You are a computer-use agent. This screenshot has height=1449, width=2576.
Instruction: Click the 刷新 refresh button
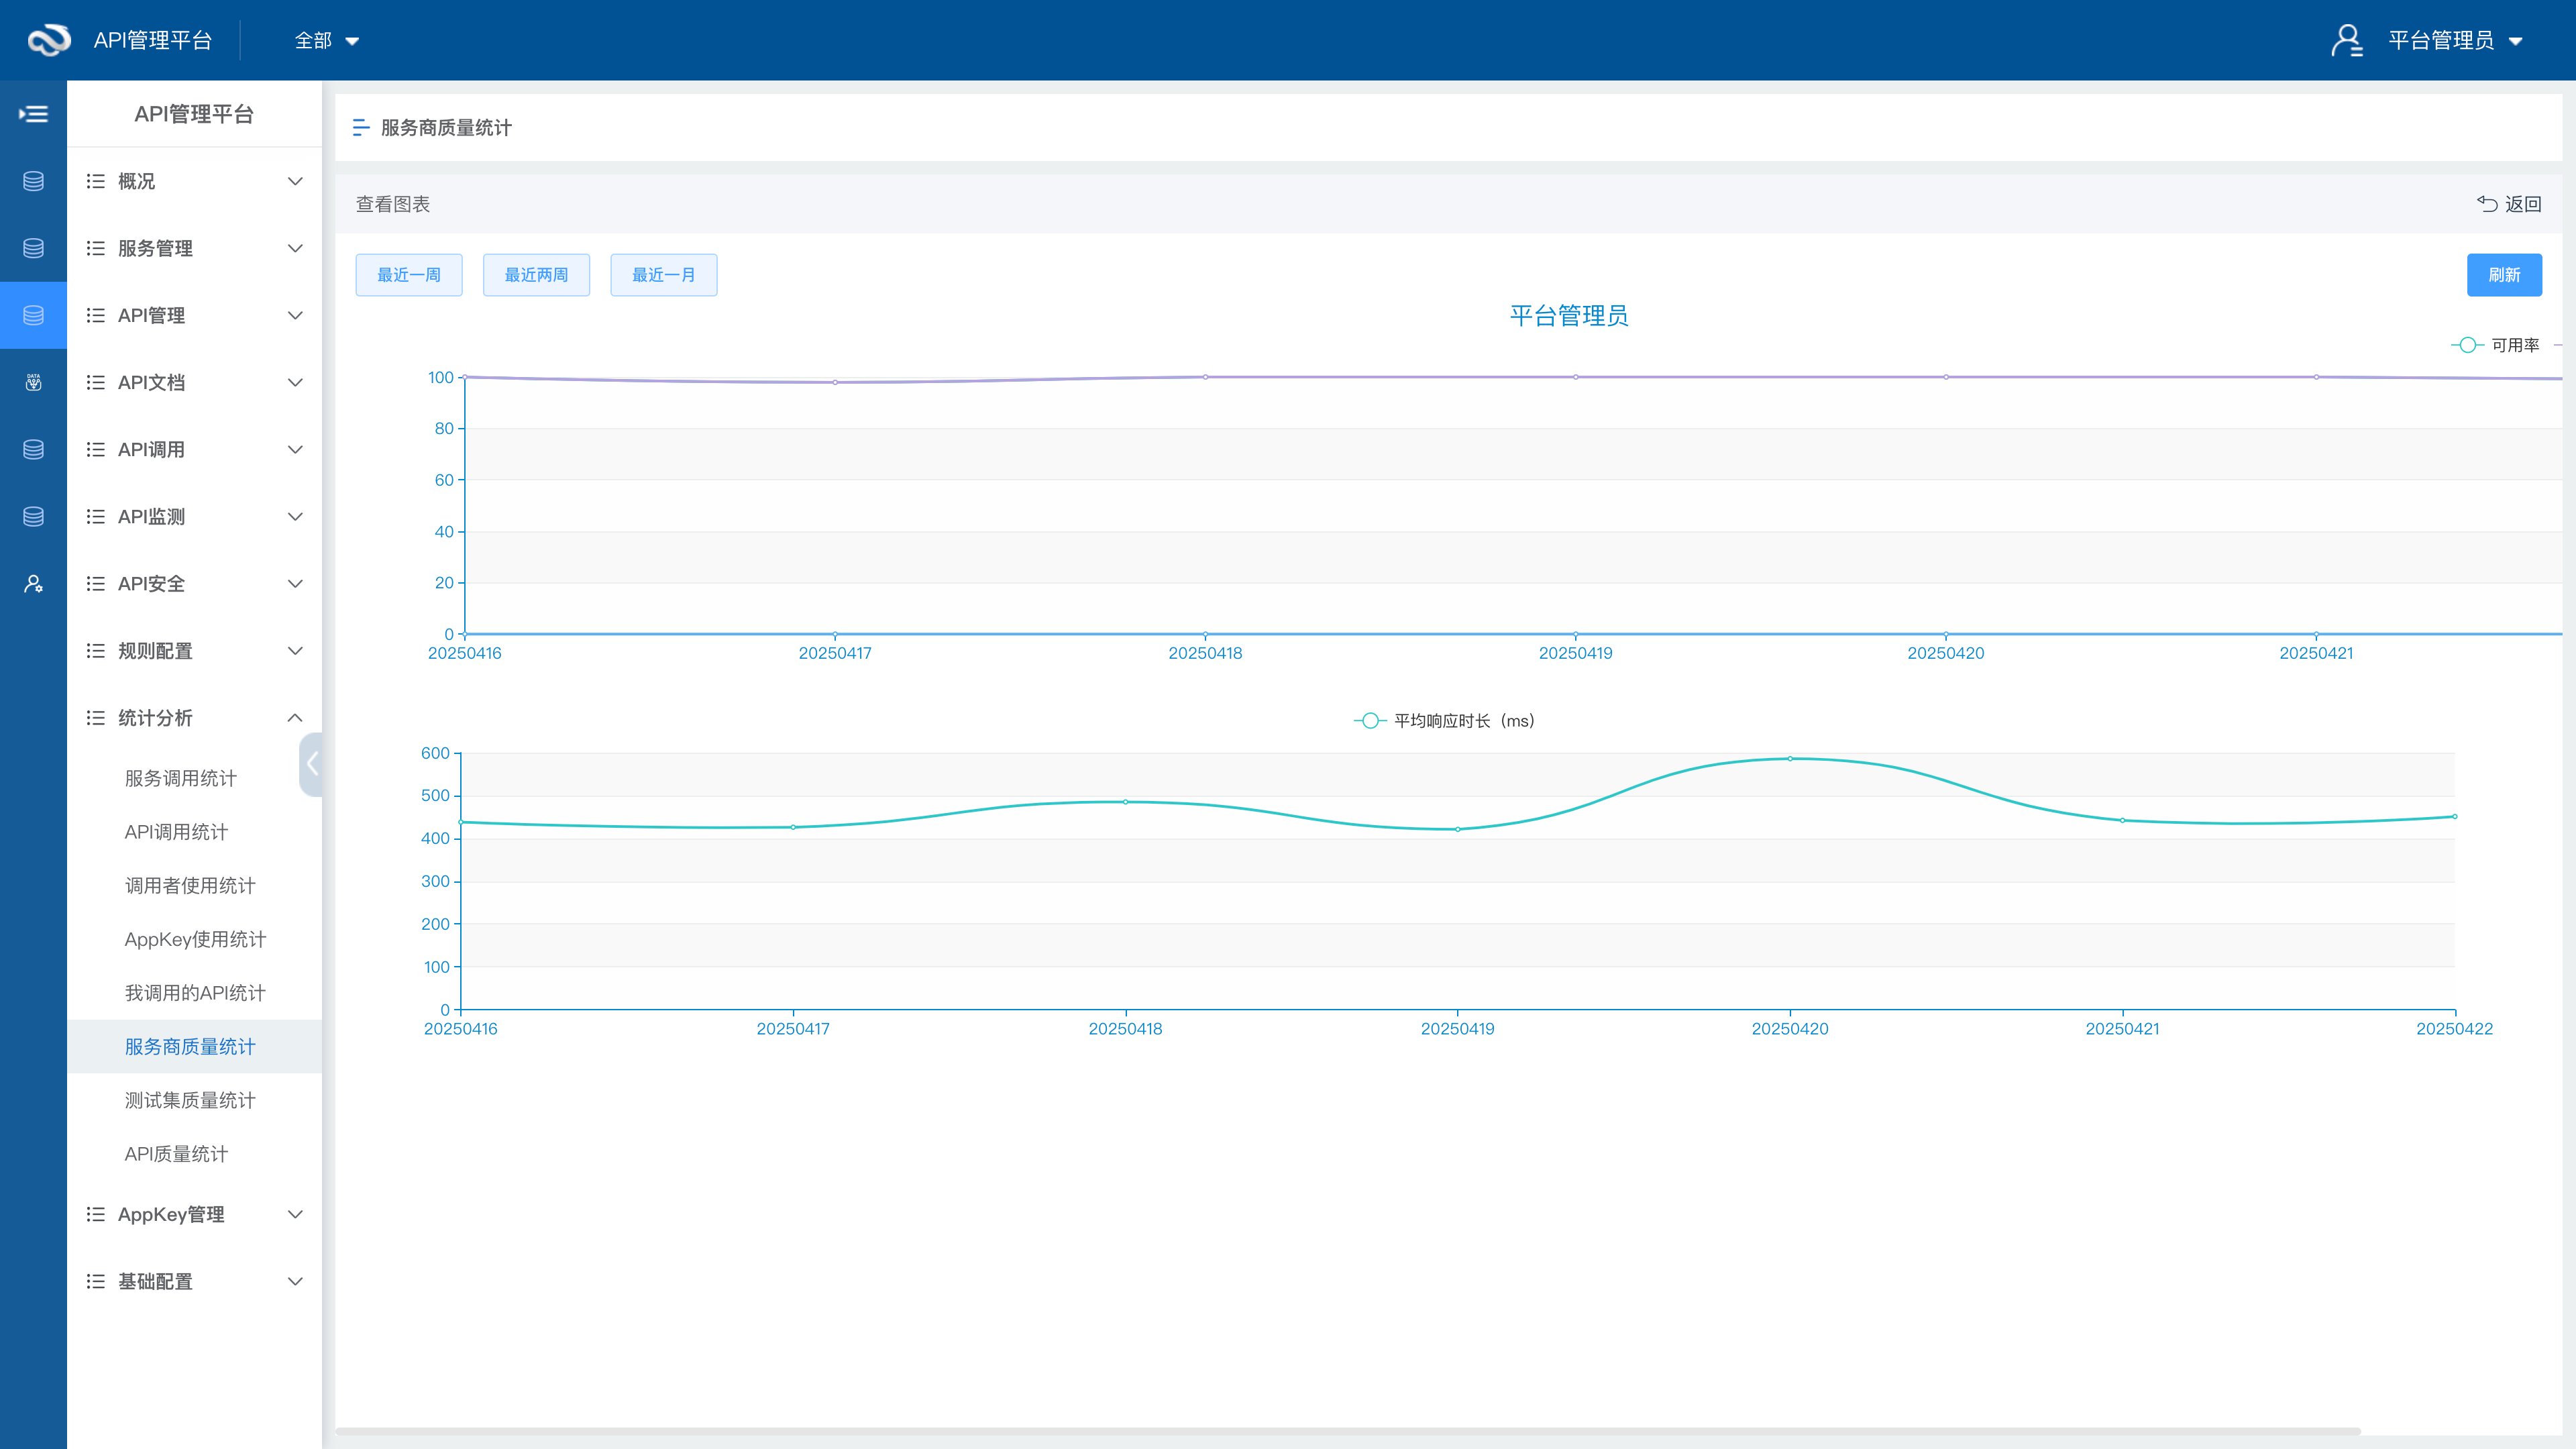tap(2503, 275)
